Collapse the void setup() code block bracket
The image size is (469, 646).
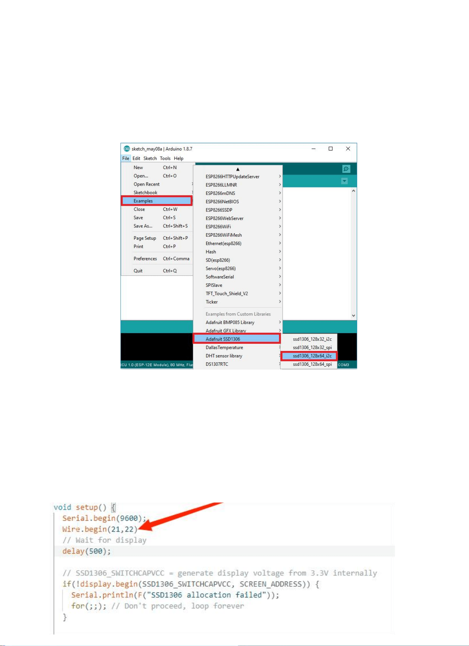[113, 508]
